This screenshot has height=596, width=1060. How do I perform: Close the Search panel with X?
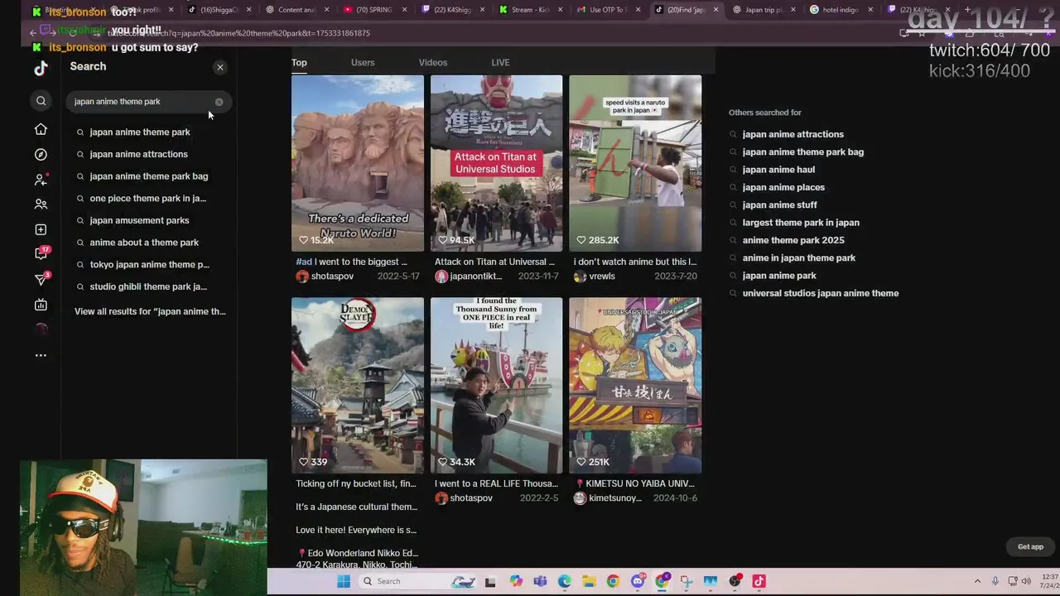pos(219,67)
